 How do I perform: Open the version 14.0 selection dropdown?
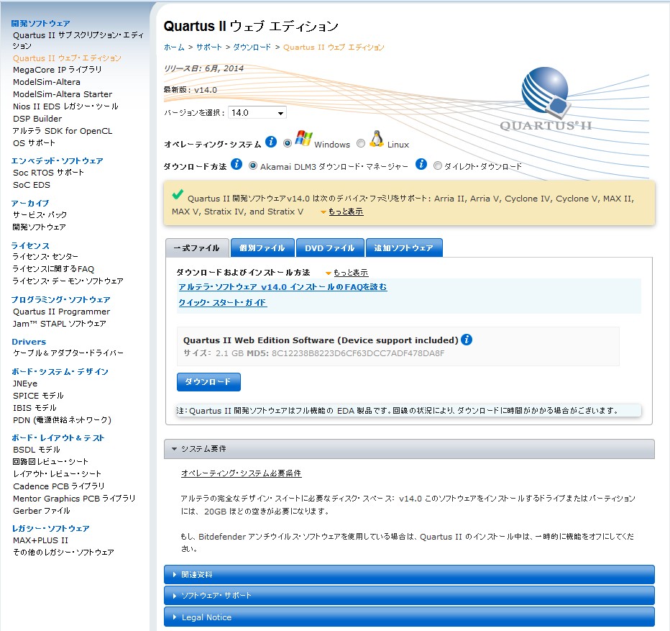[x=257, y=112]
